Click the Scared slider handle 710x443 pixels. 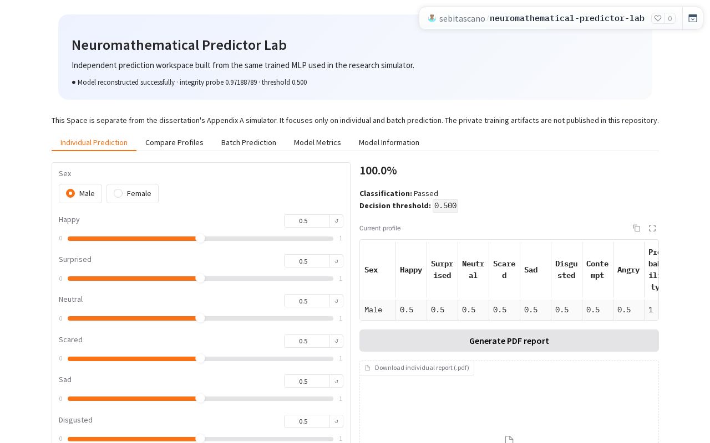[x=200, y=359]
